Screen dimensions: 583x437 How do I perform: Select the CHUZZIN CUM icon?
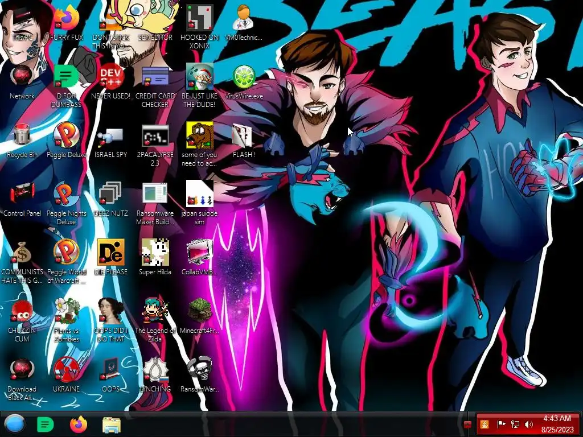click(22, 321)
